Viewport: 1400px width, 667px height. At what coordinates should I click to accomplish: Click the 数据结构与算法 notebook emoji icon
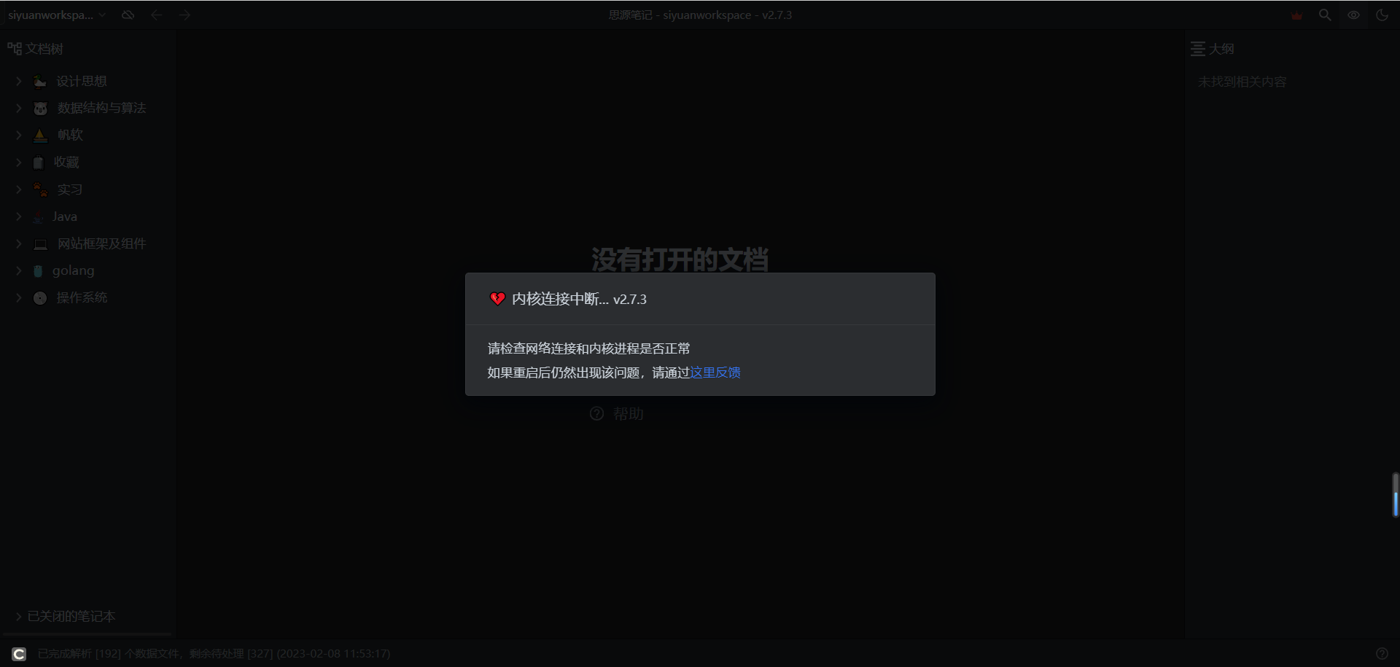tap(40, 108)
